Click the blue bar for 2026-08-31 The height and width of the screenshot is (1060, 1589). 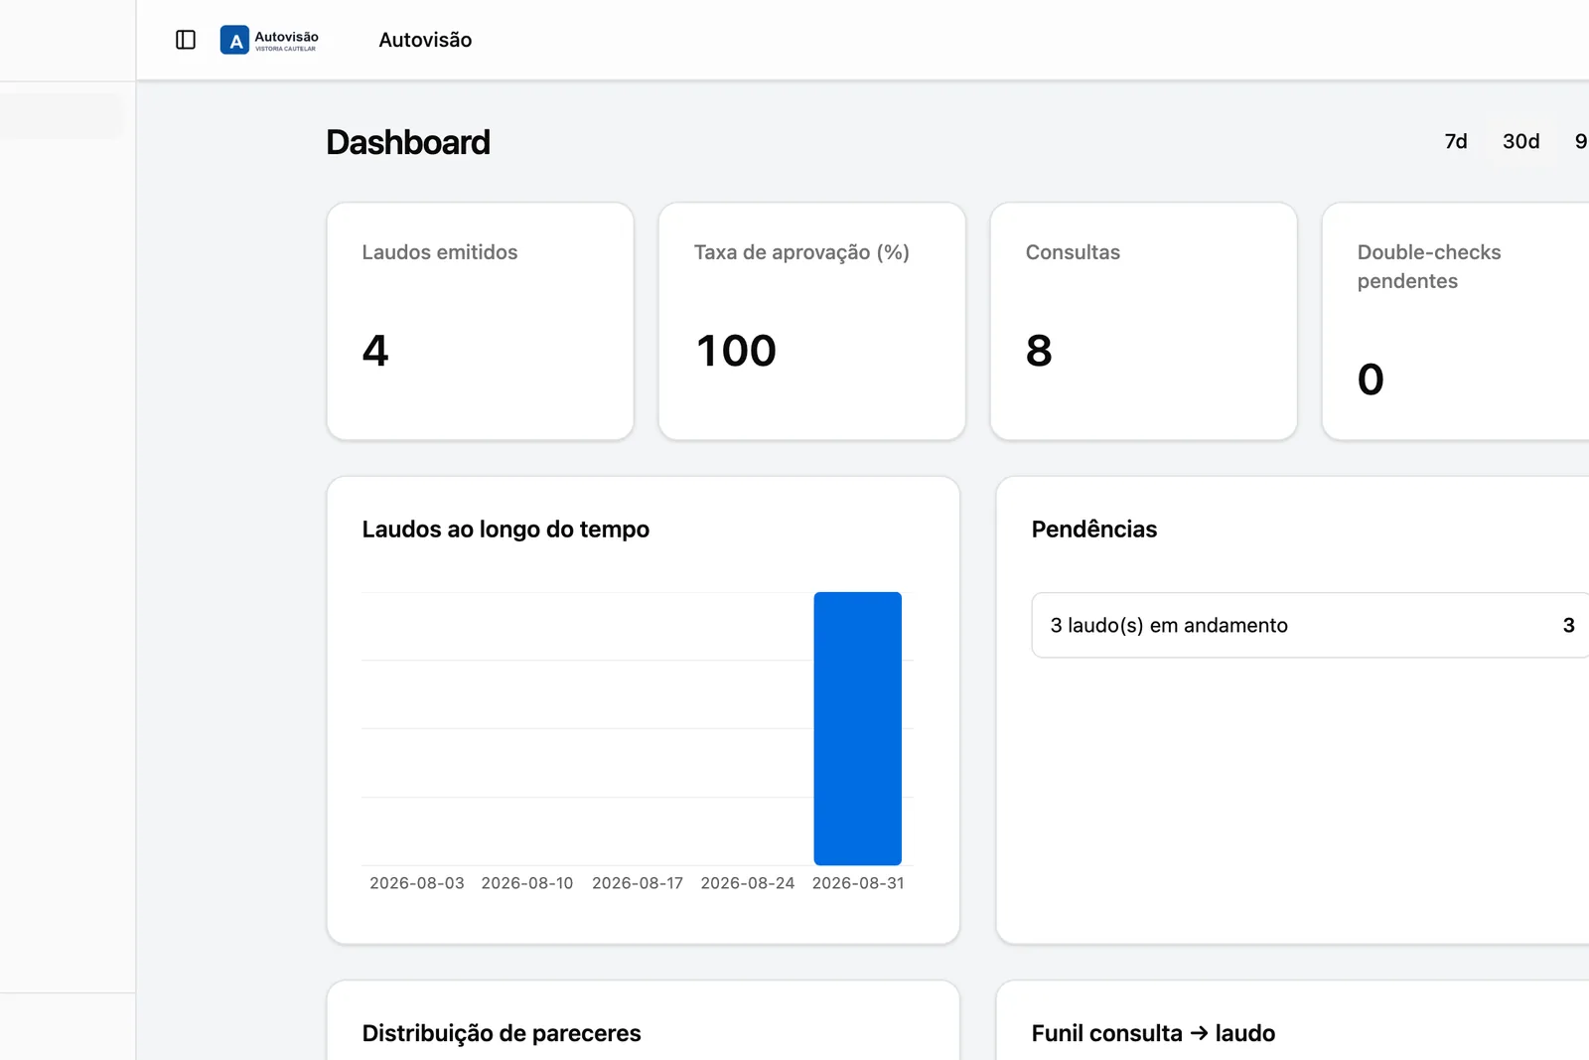(x=858, y=728)
